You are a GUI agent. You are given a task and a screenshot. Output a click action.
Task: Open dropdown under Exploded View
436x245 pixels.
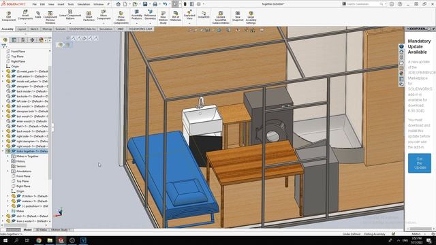pyautogui.click(x=189, y=23)
